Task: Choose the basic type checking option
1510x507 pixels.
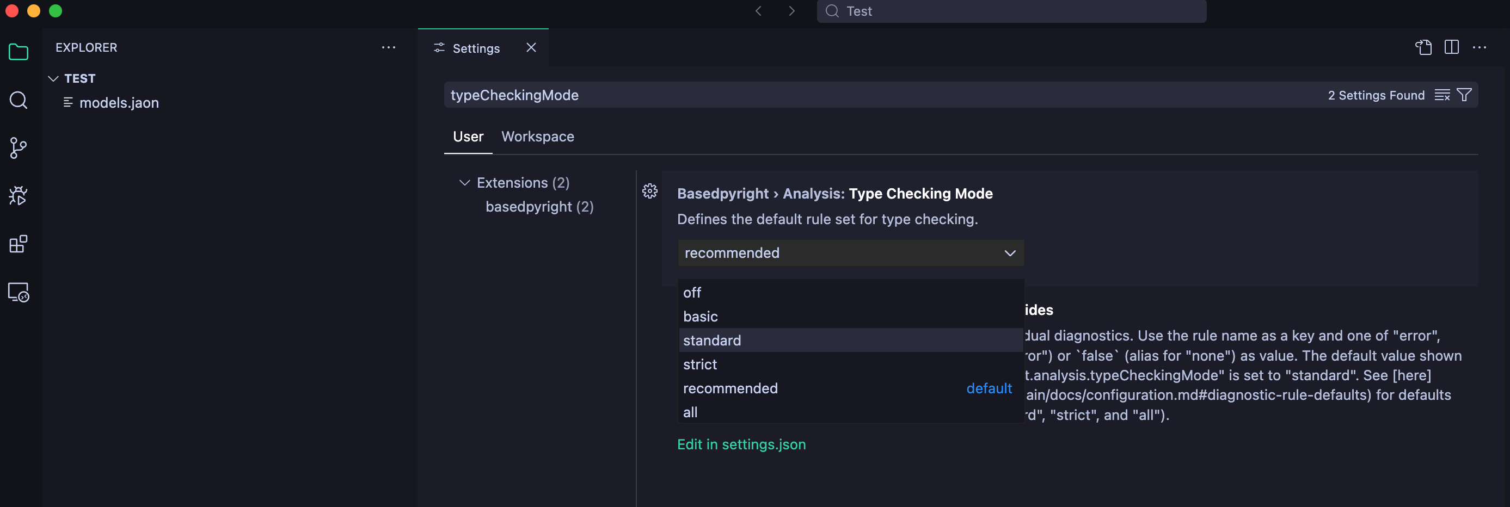Action: [x=701, y=317]
